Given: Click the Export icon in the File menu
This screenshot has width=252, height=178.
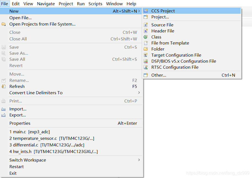Looking at the screenshot, I should (x=4, y=115).
